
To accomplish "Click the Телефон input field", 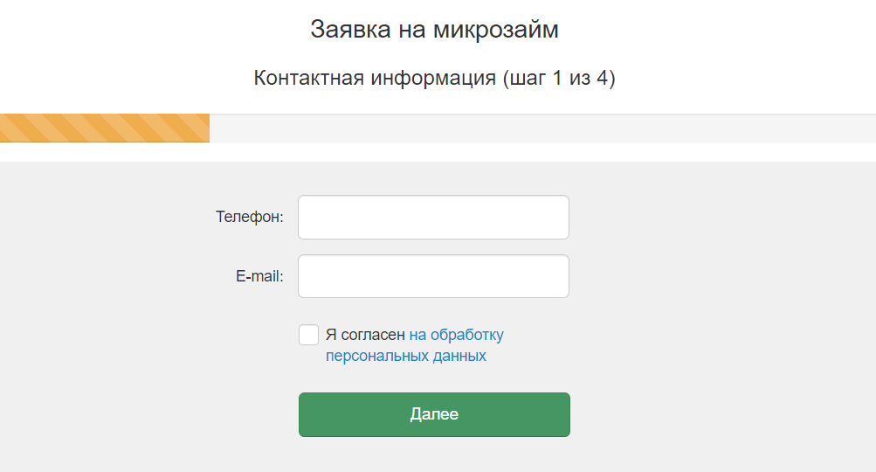I will click(x=433, y=217).
